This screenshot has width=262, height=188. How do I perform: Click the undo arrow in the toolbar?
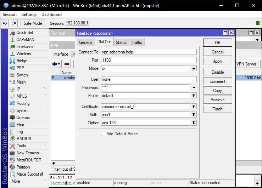point(5,23)
